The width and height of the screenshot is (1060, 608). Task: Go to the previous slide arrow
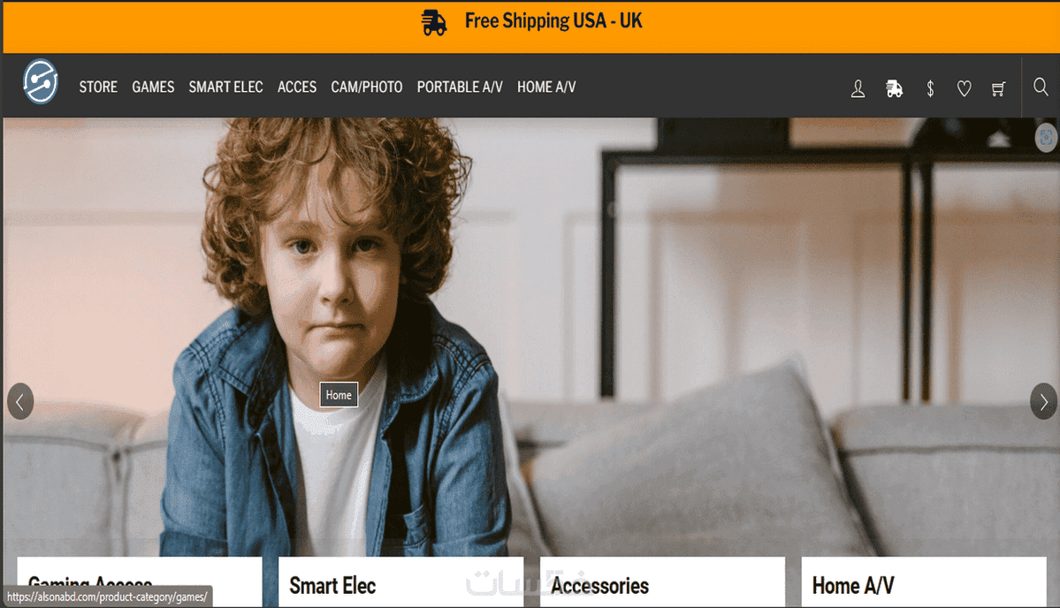20,402
